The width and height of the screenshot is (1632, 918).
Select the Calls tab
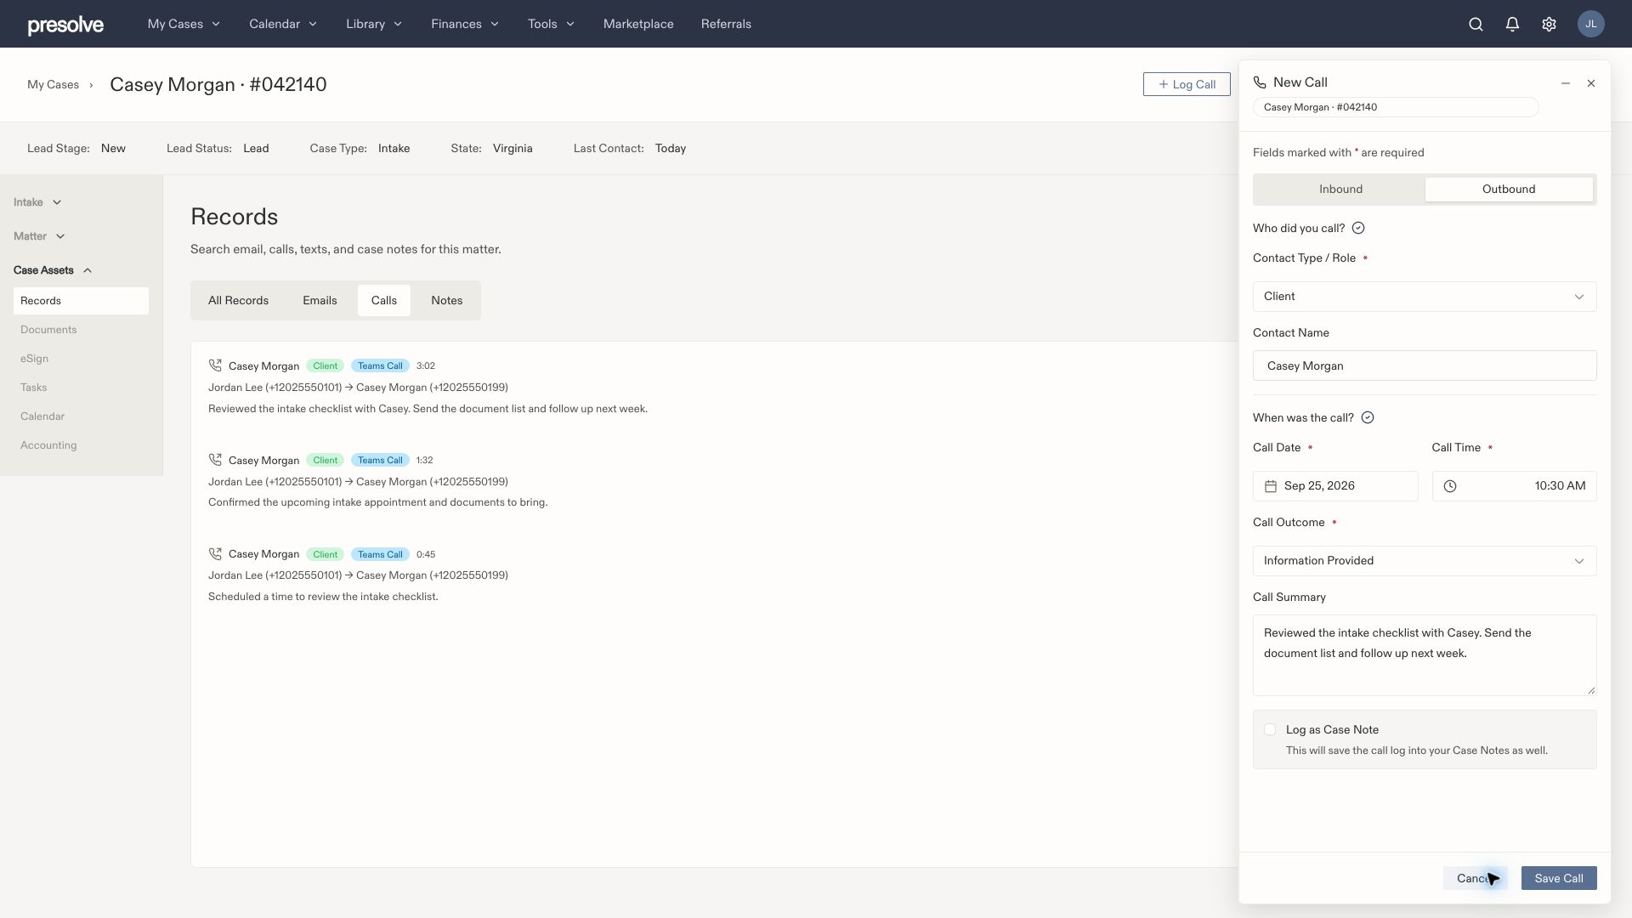pos(384,300)
